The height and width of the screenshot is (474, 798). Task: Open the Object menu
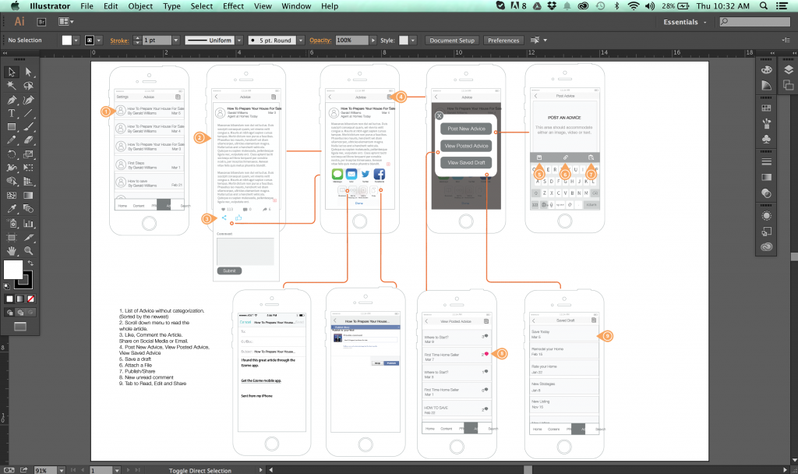coord(140,6)
